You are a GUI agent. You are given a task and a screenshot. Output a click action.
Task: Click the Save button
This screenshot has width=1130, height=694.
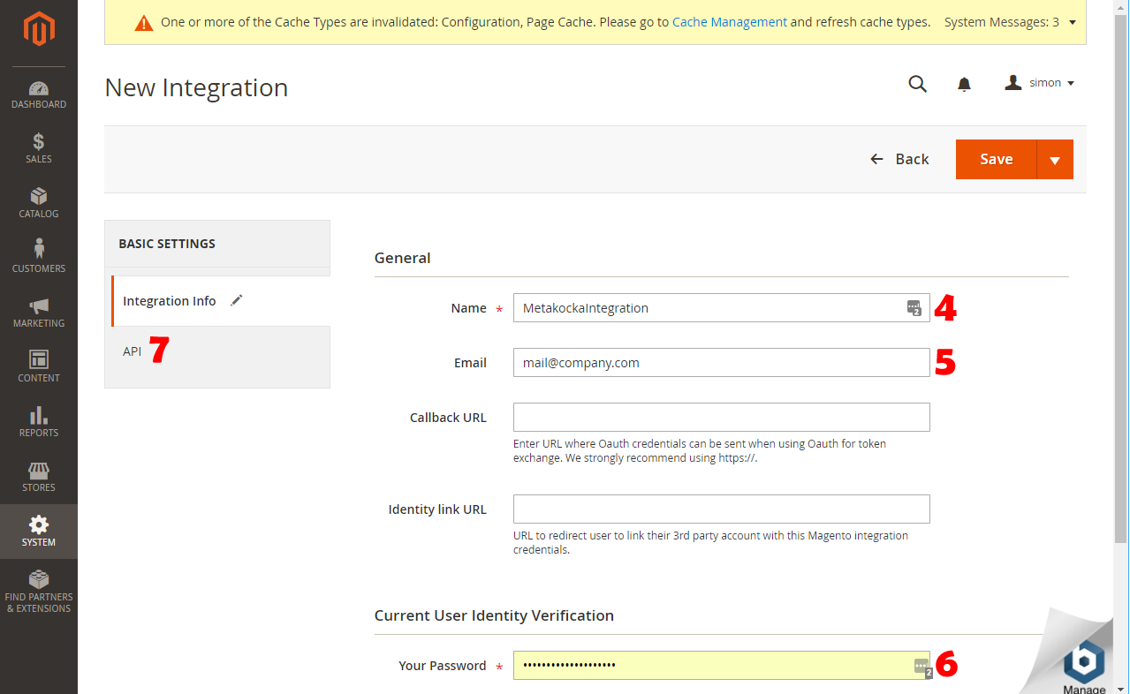pyautogui.click(x=996, y=159)
